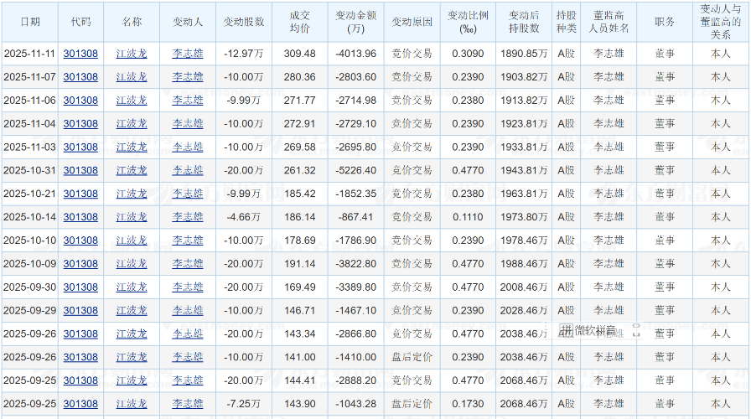Open 江波龙 link in 2025-11-07 row
The height and width of the screenshot is (419, 751).
point(132,77)
